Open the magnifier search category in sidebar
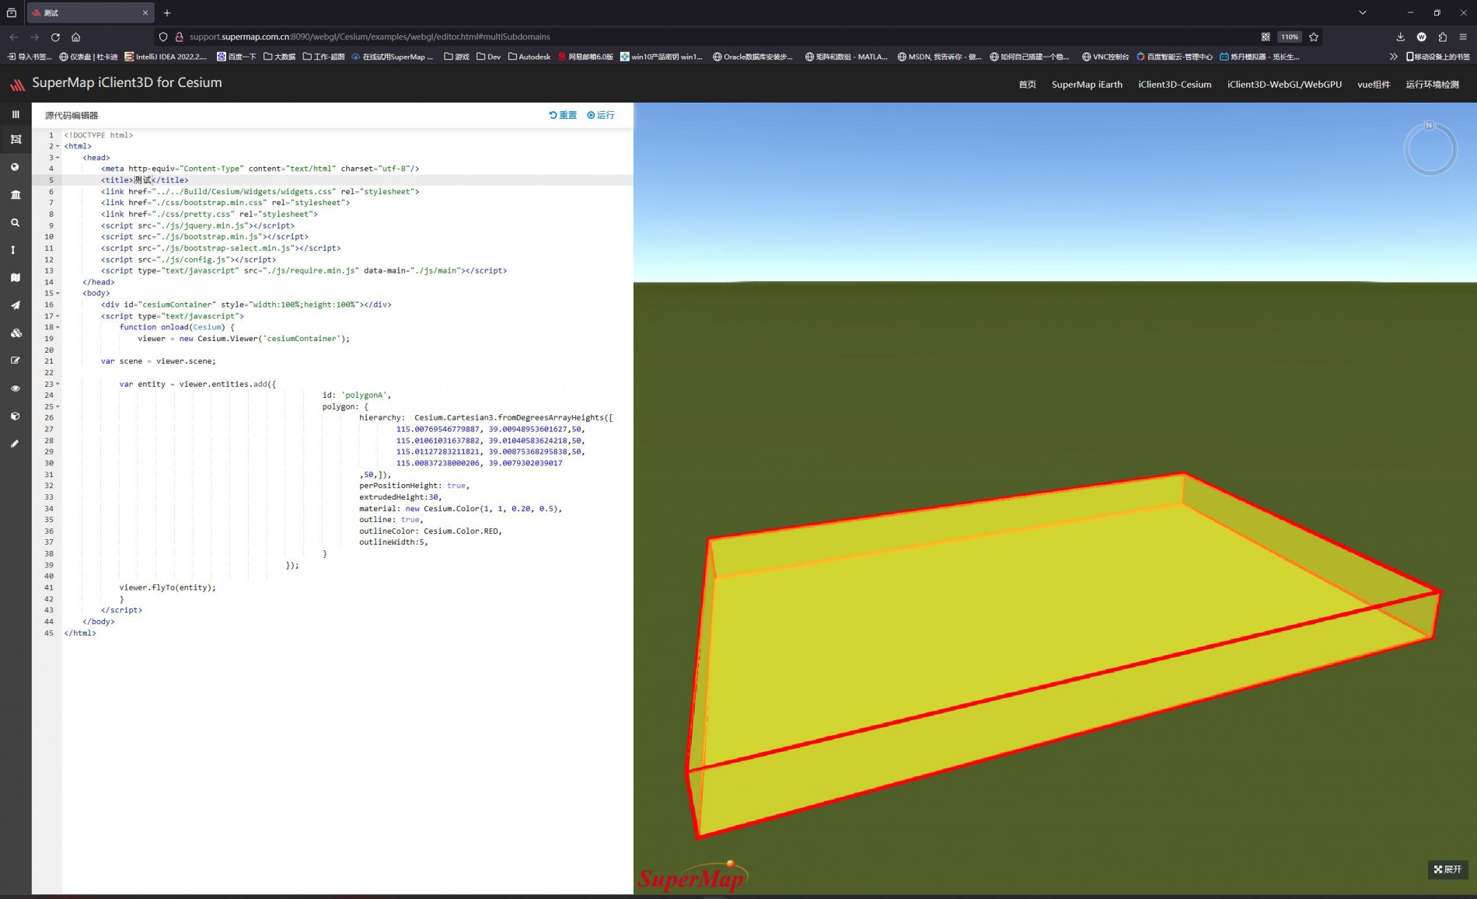The width and height of the screenshot is (1477, 899). pyautogui.click(x=15, y=222)
